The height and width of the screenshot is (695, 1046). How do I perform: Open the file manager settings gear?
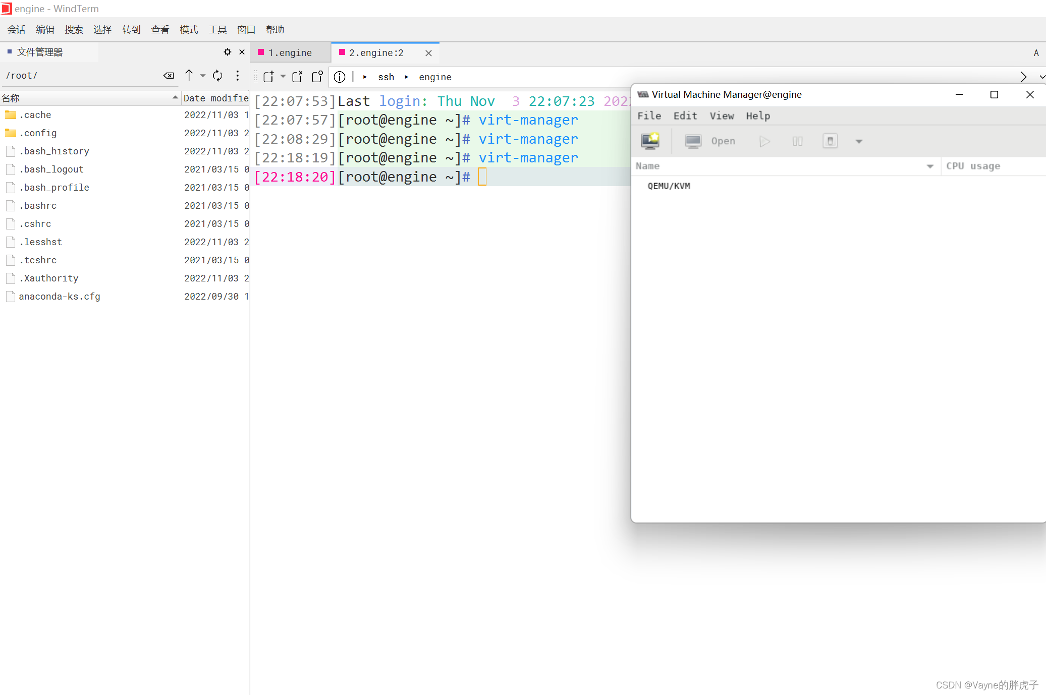228,52
